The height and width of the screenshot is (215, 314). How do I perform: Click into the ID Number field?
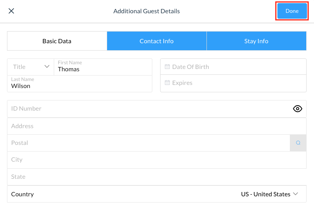148,109
